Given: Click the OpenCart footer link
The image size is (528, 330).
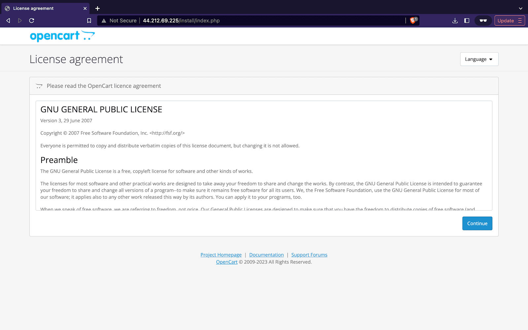Looking at the screenshot, I should 227,262.
